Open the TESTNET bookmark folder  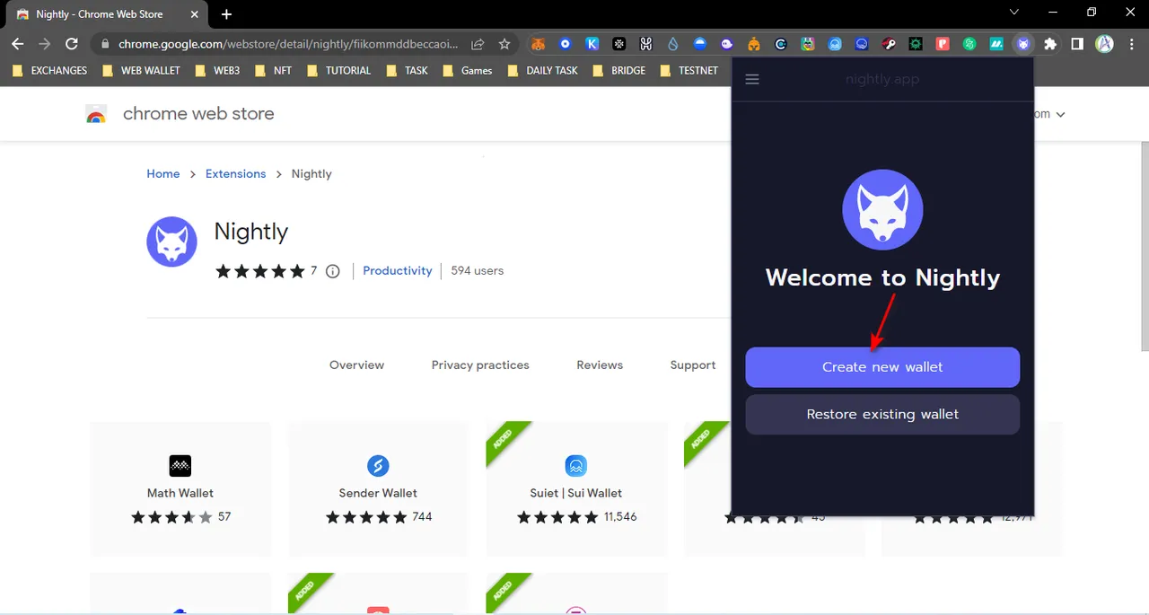(689, 70)
